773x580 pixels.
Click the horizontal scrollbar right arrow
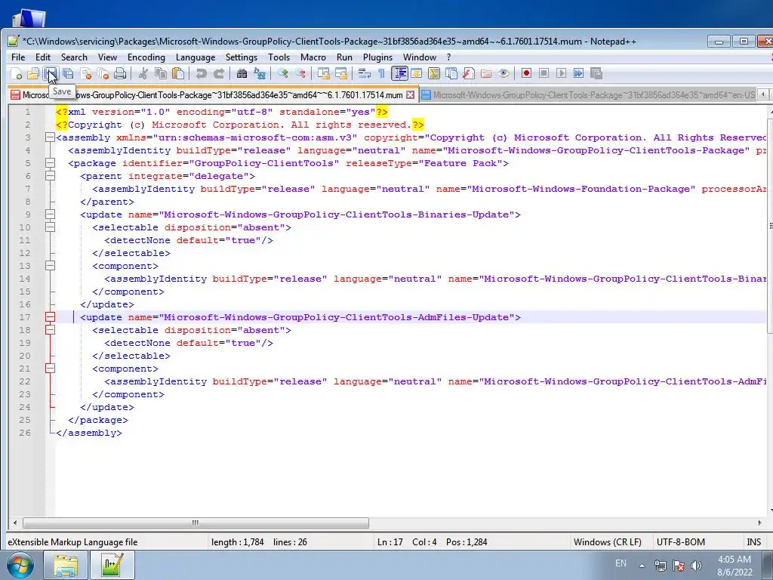(x=759, y=523)
